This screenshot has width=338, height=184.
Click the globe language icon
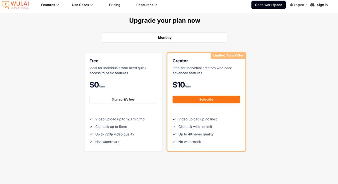[291, 5]
